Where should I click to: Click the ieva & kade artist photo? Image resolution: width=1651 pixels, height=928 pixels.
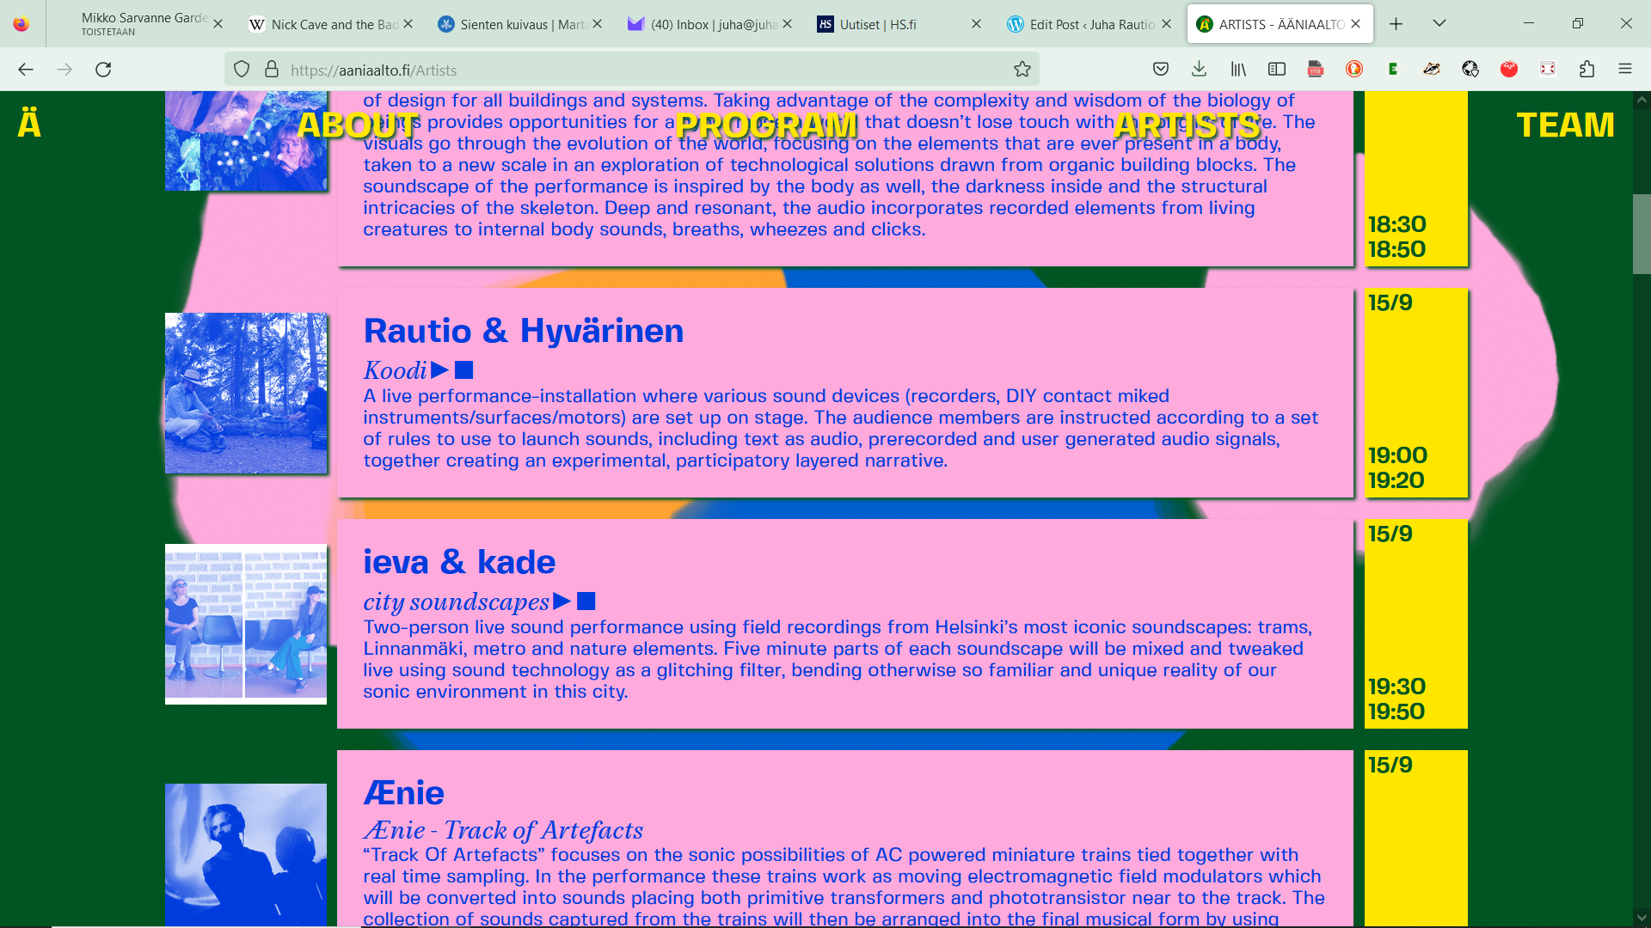246,624
